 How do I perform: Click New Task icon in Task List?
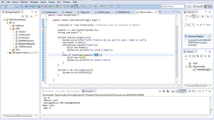(x=186, y=16)
